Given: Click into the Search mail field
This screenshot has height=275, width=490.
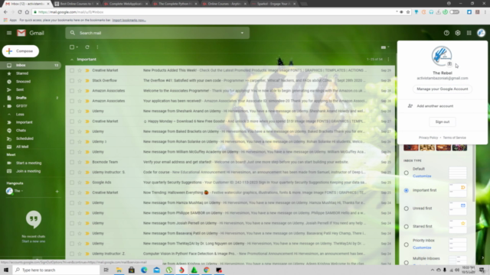Looking at the screenshot, I should [158, 33].
